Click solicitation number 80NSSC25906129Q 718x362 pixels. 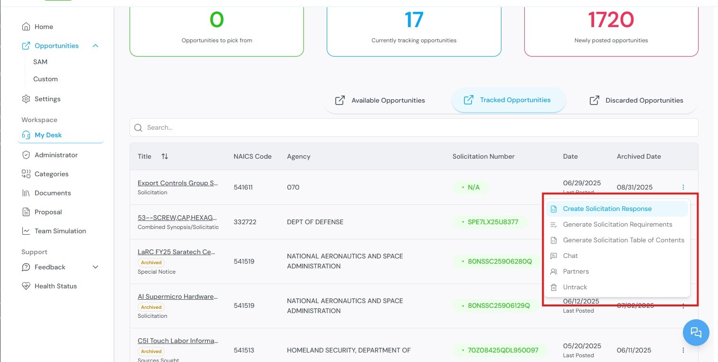click(x=496, y=305)
